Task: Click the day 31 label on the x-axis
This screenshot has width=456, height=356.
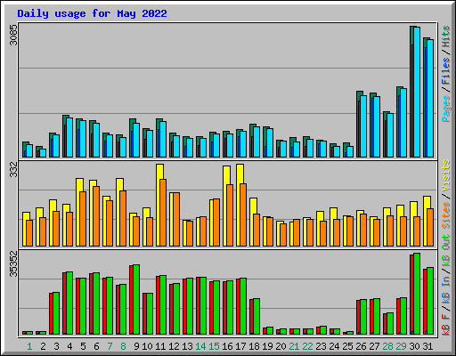Action: click(x=427, y=346)
